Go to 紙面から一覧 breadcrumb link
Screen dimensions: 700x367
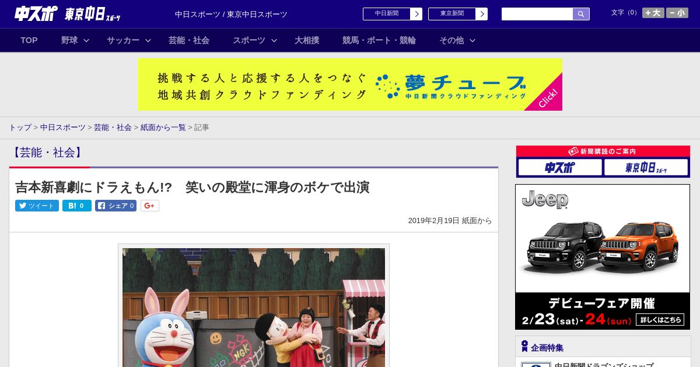[x=163, y=127]
